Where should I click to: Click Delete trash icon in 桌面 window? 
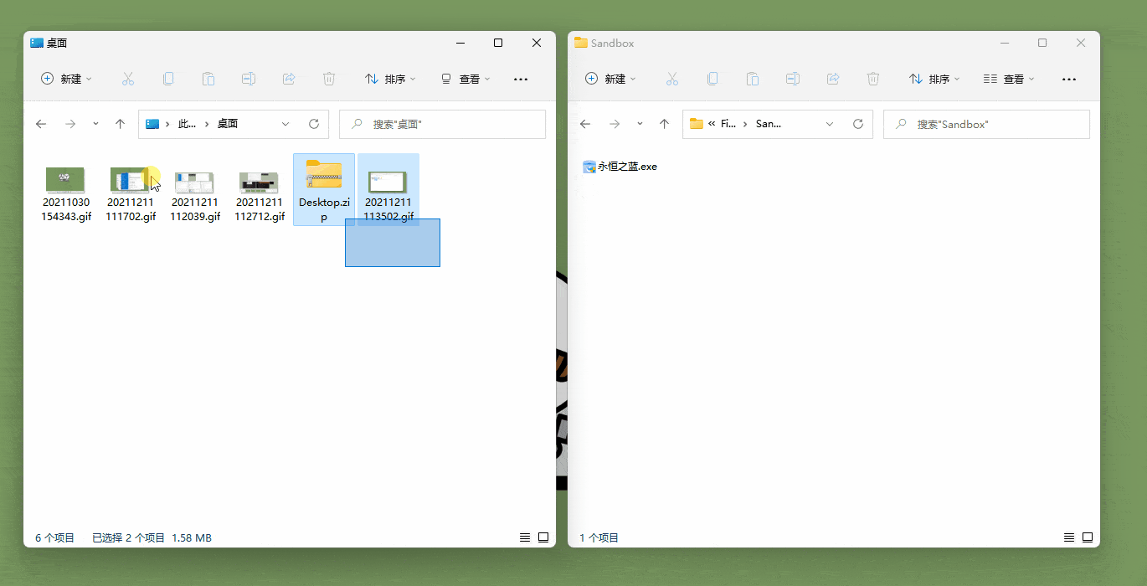[x=329, y=79]
